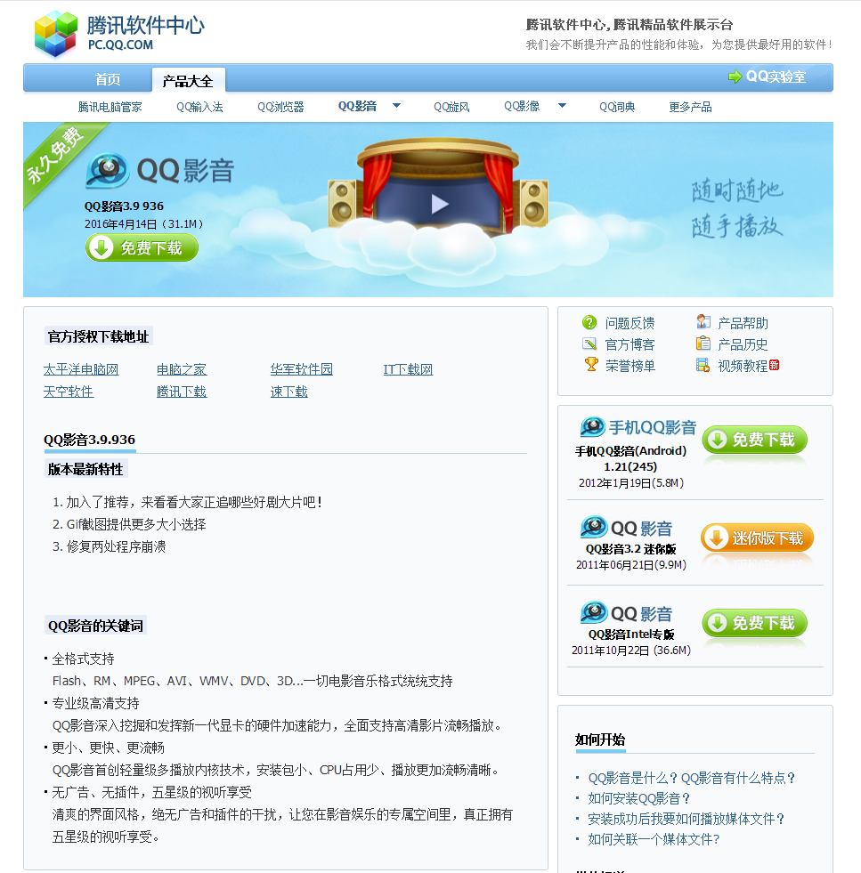The image size is (861, 873).
Task: Go to QQ实验室
Action: tap(776, 77)
